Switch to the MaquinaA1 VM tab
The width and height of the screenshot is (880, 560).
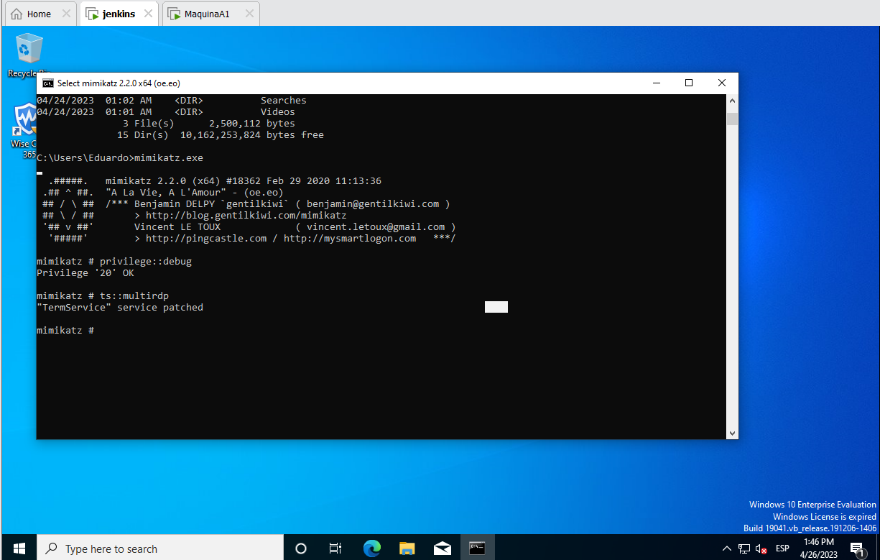pos(207,14)
